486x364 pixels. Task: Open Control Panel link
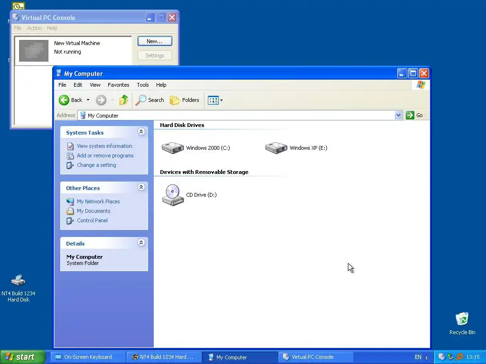[92, 221]
